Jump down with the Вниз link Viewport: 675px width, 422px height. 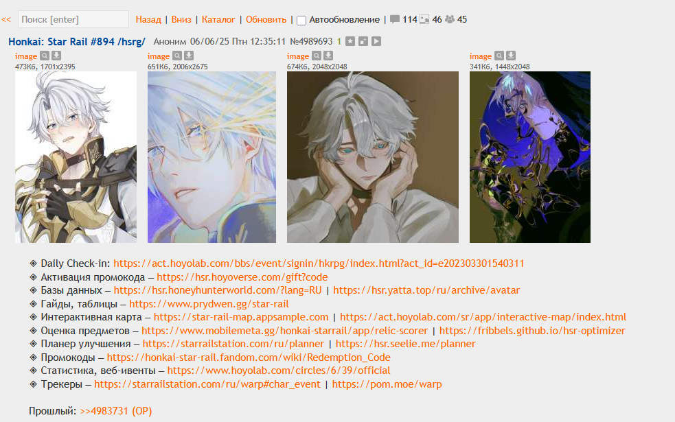point(181,19)
